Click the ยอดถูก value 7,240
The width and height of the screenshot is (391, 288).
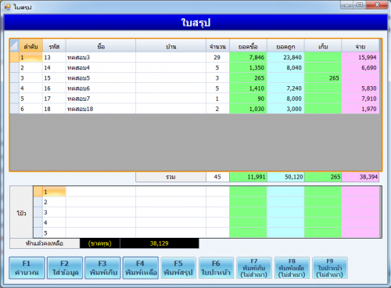[x=285, y=88]
